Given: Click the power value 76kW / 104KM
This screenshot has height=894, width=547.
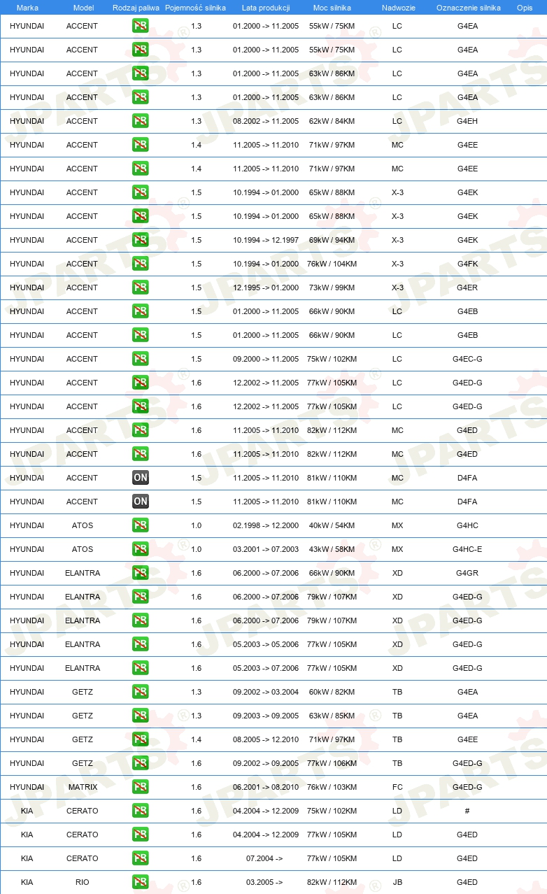Looking at the screenshot, I should pos(332,264).
